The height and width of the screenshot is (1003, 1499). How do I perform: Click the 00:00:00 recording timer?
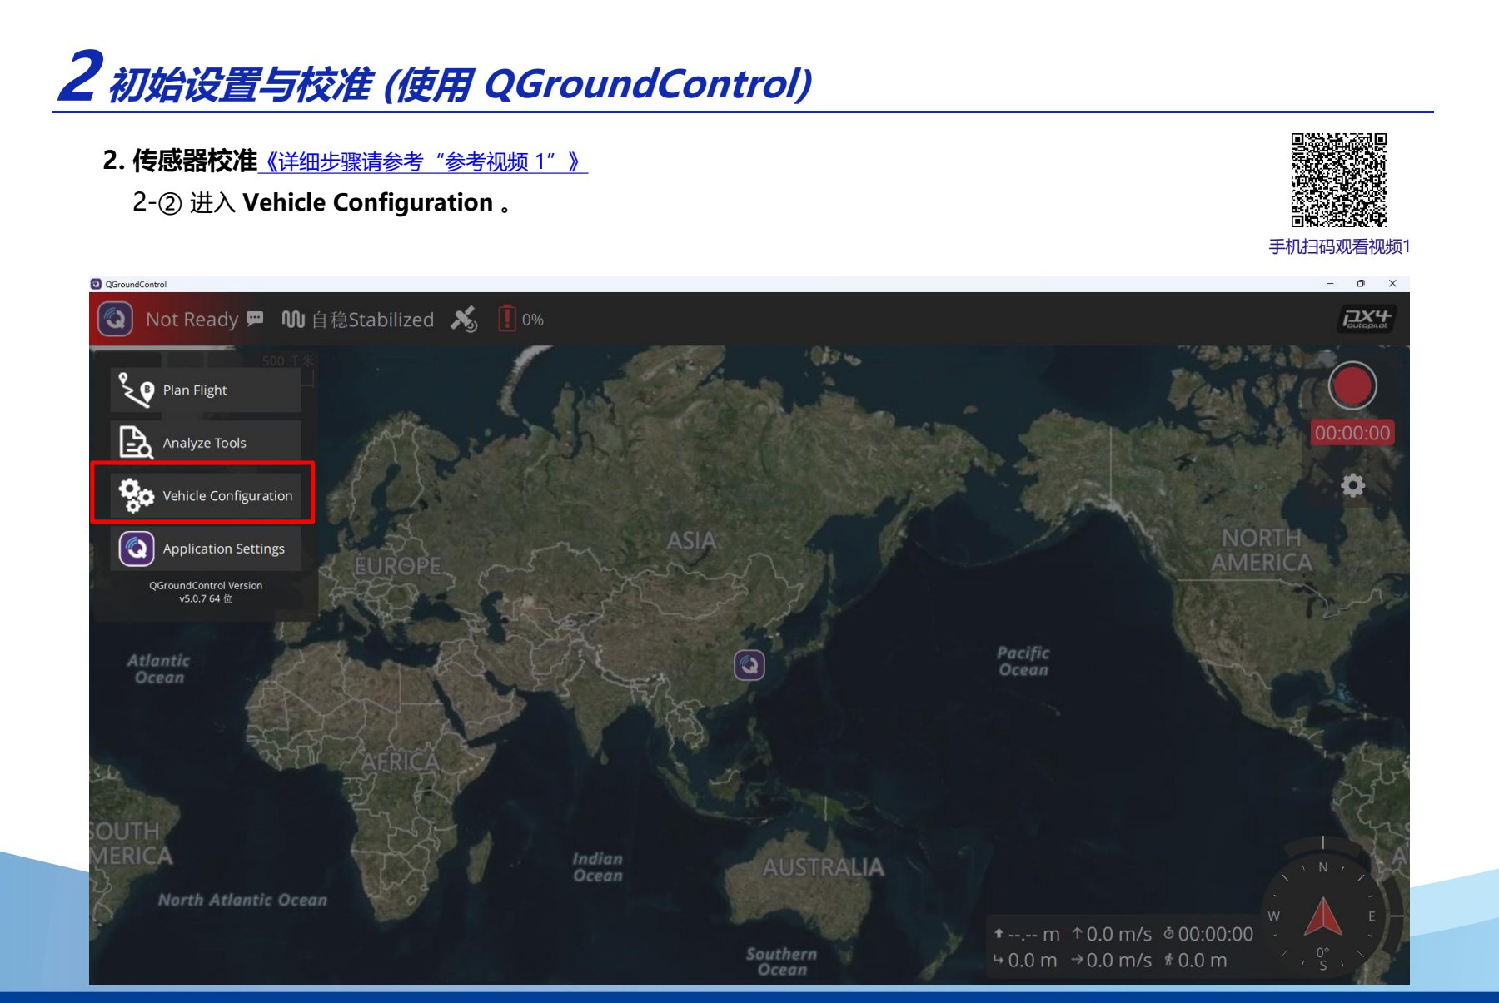tap(1352, 433)
